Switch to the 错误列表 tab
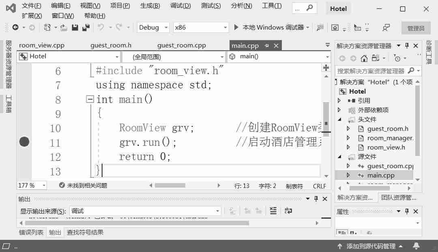Screen dimensions: 438x252 click(x=31, y=232)
